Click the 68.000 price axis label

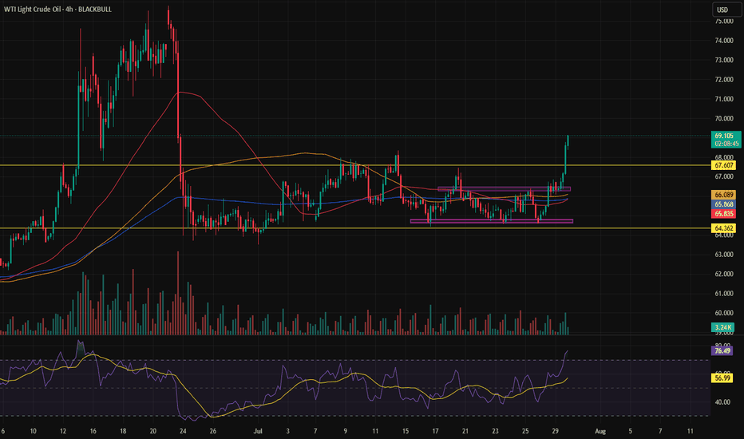point(724,157)
